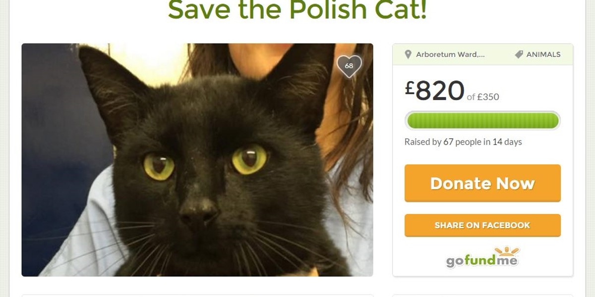Donate Now to the campaign

click(482, 183)
